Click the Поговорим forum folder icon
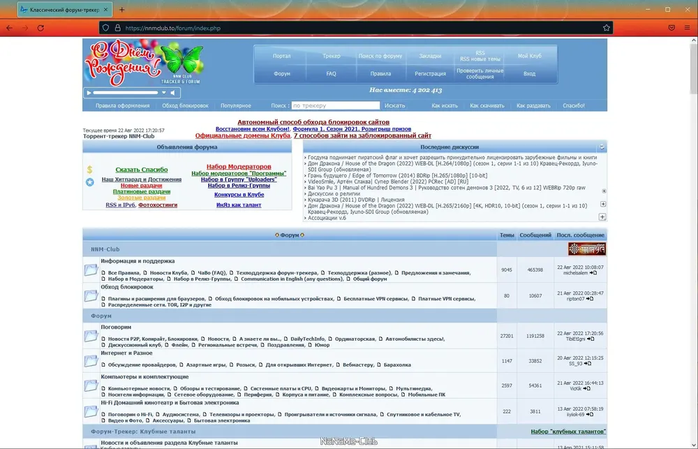698x449 pixels. (91, 336)
